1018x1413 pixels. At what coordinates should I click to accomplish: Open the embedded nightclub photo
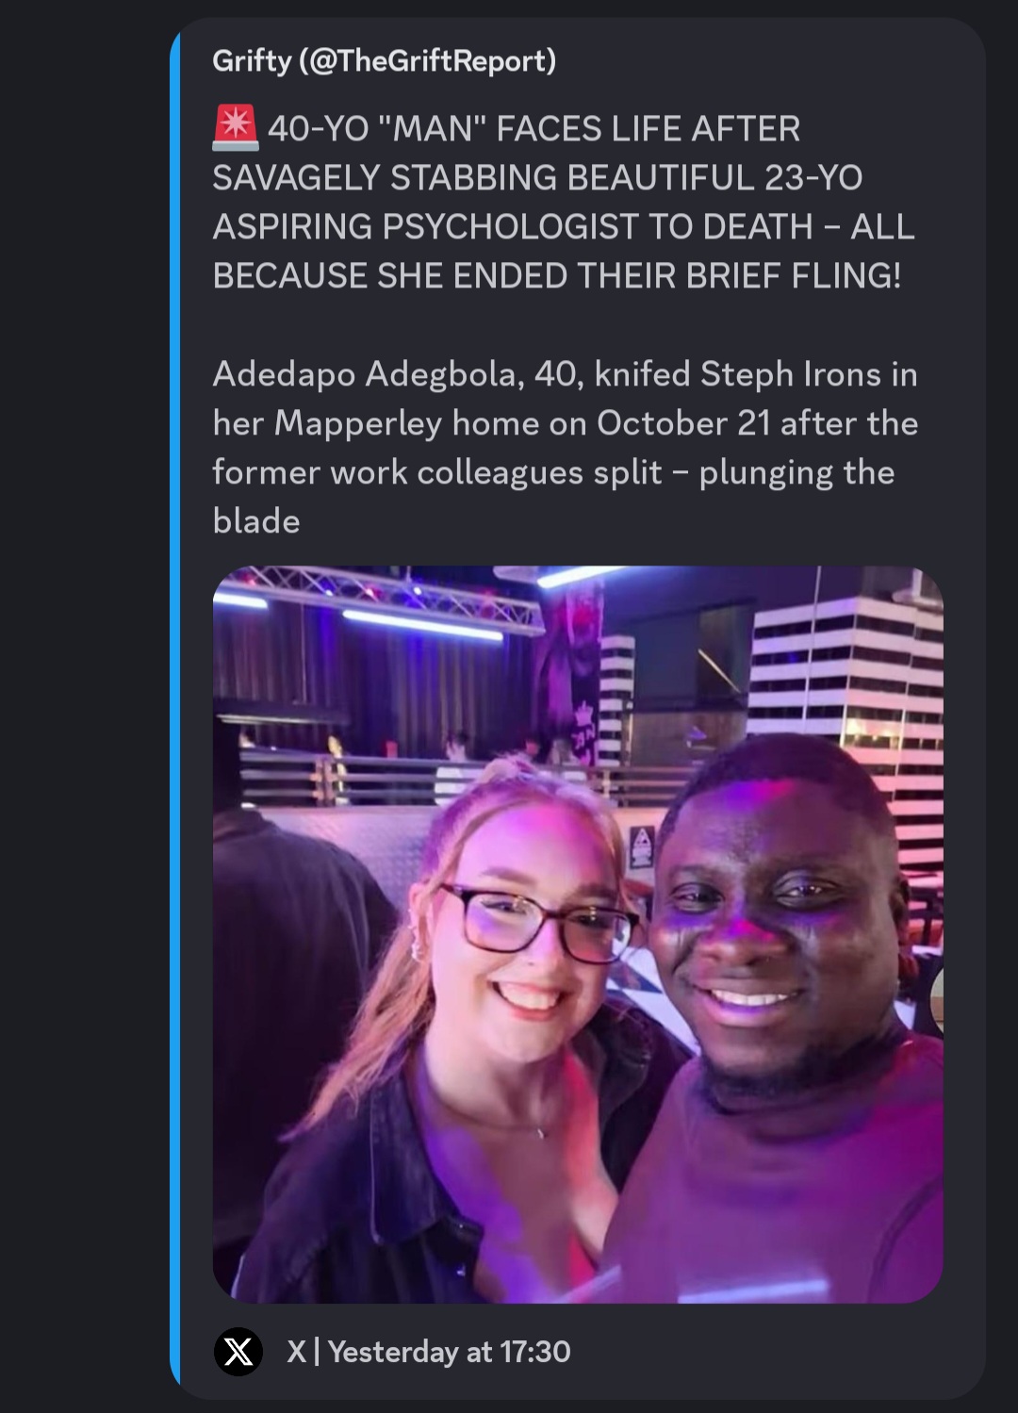click(x=578, y=934)
